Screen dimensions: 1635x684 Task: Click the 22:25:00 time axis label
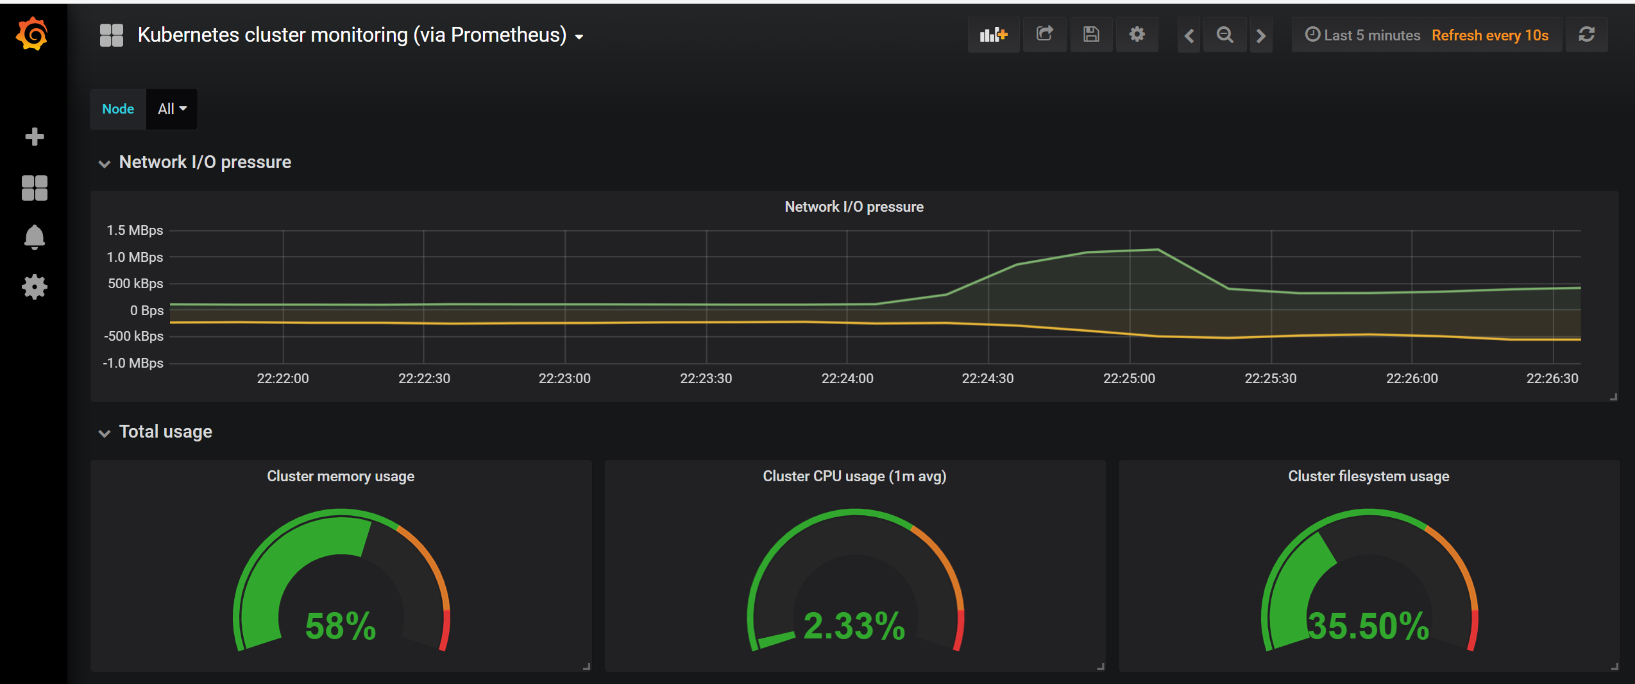point(1129,379)
